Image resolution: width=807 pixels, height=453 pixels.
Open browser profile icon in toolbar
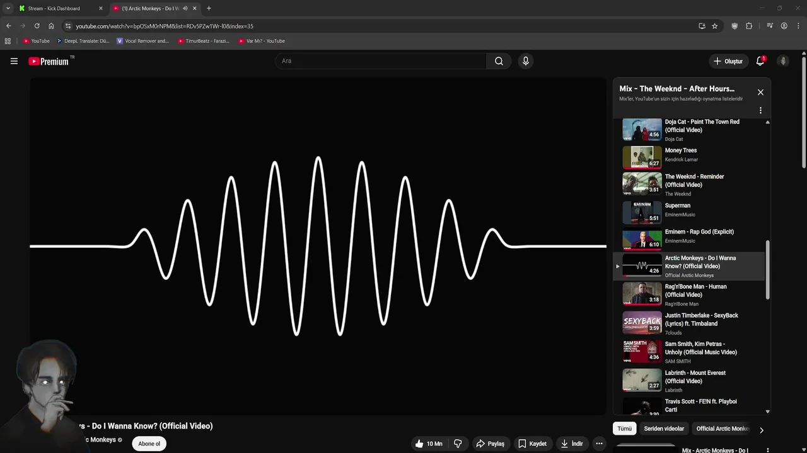[x=784, y=26]
